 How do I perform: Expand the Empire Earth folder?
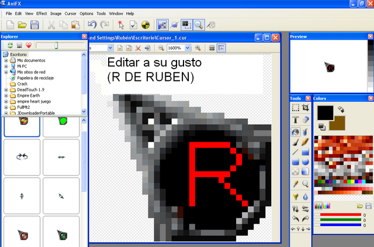tap(6, 96)
